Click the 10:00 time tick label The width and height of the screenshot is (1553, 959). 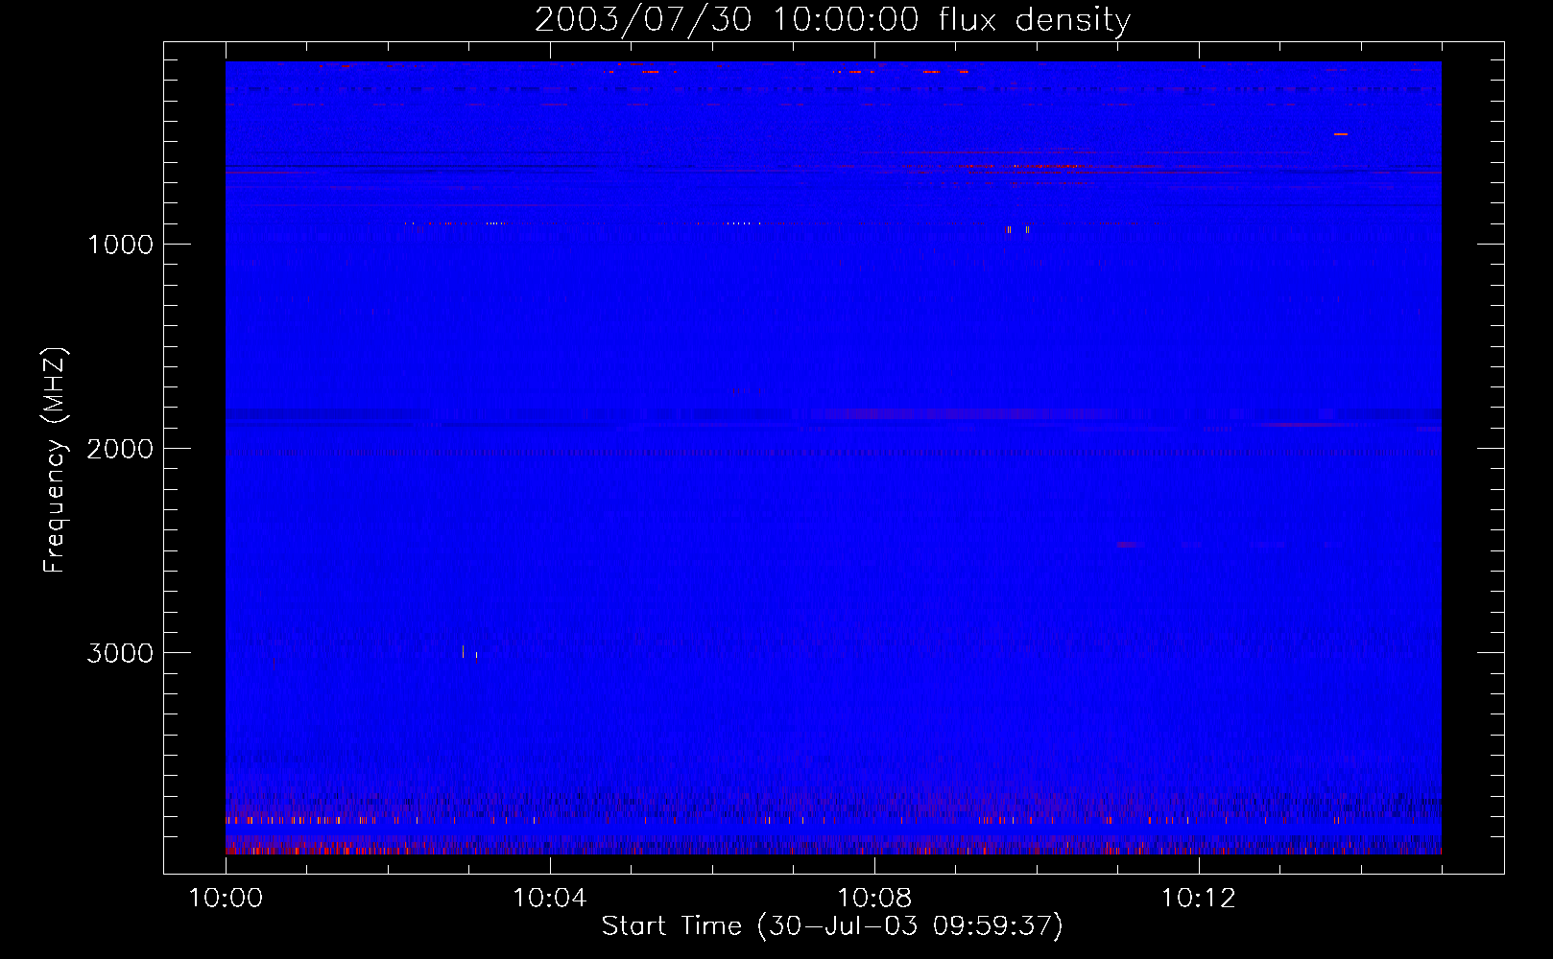point(226,898)
